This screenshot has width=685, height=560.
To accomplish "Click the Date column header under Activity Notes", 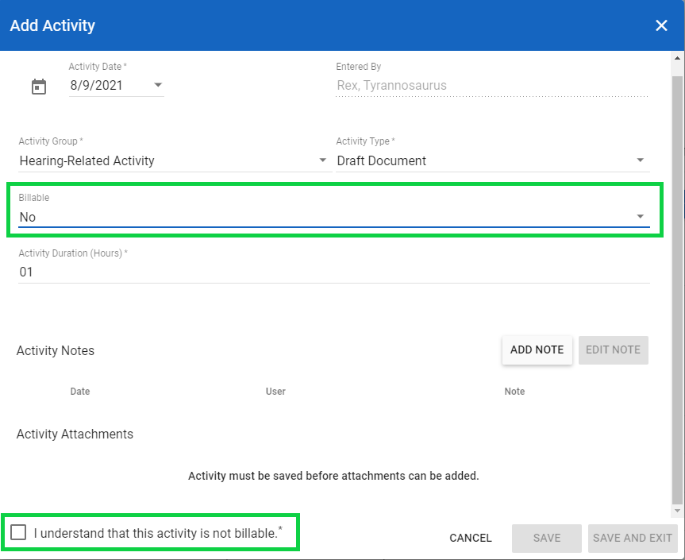I will (x=79, y=391).
